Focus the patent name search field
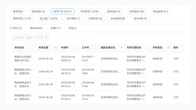 pyautogui.click(x=30, y=37)
